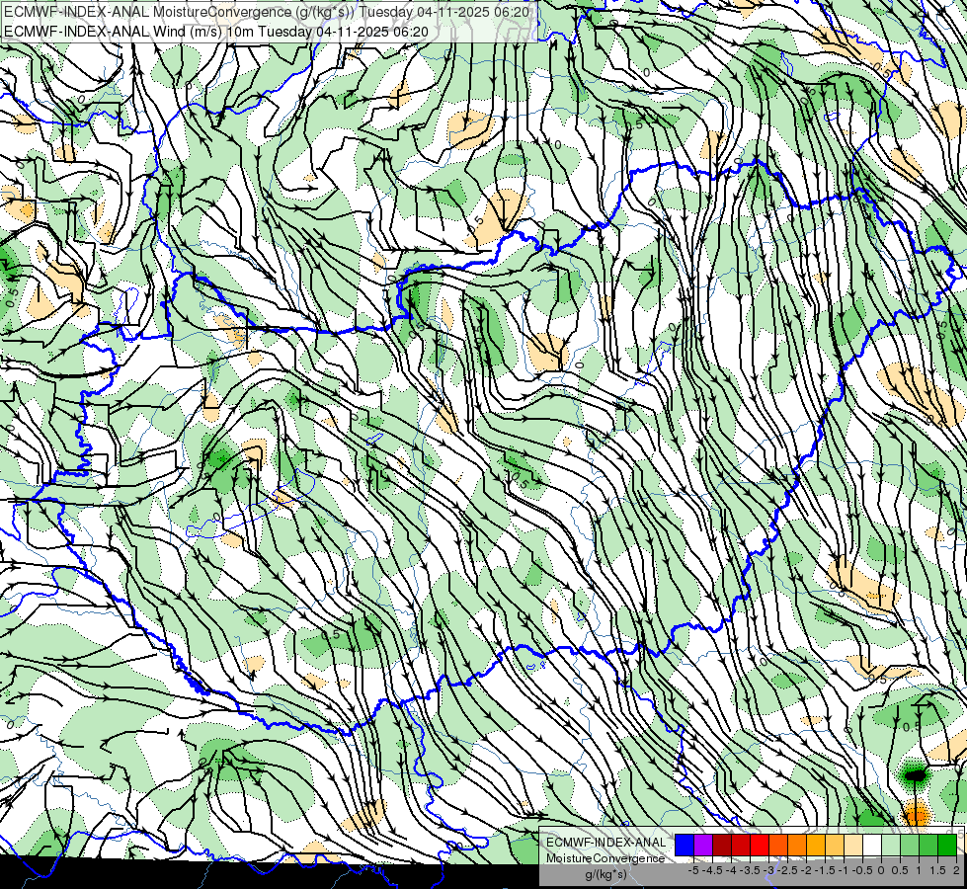Click the Wind 10m title line at top
Viewport: 967px width, 889px height.
pyautogui.click(x=216, y=32)
